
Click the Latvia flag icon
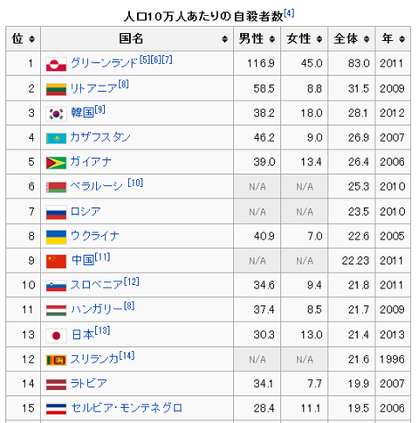click(x=56, y=385)
